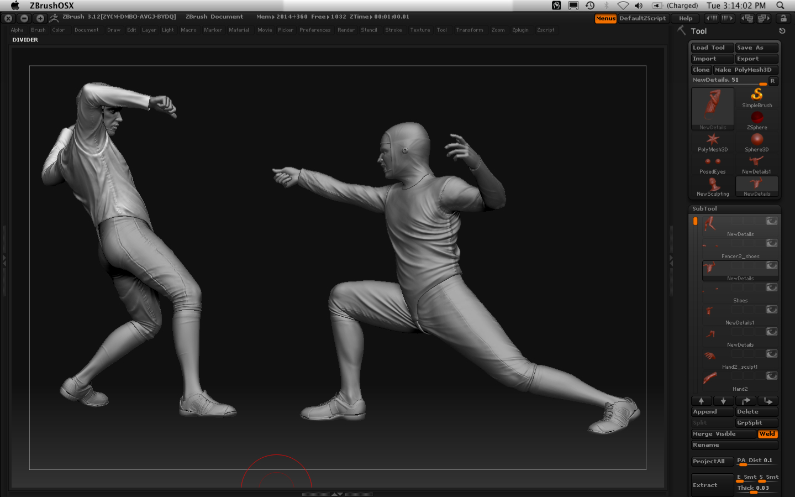Switch to previous UI layout icon
The image size is (795, 497).
pyautogui.click(x=748, y=18)
